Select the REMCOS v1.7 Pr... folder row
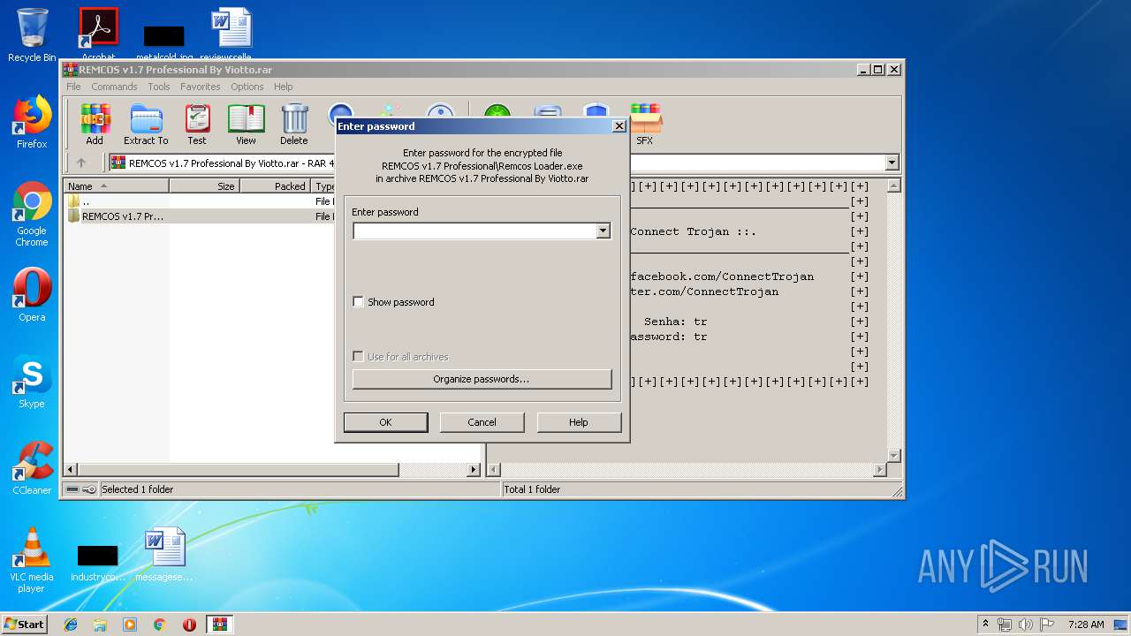The height and width of the screenshot is (636, 1131). point(200,216)
